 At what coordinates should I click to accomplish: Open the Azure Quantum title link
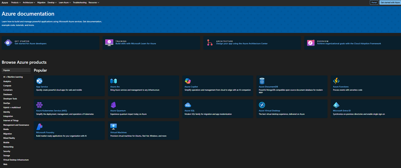(118, 111)
